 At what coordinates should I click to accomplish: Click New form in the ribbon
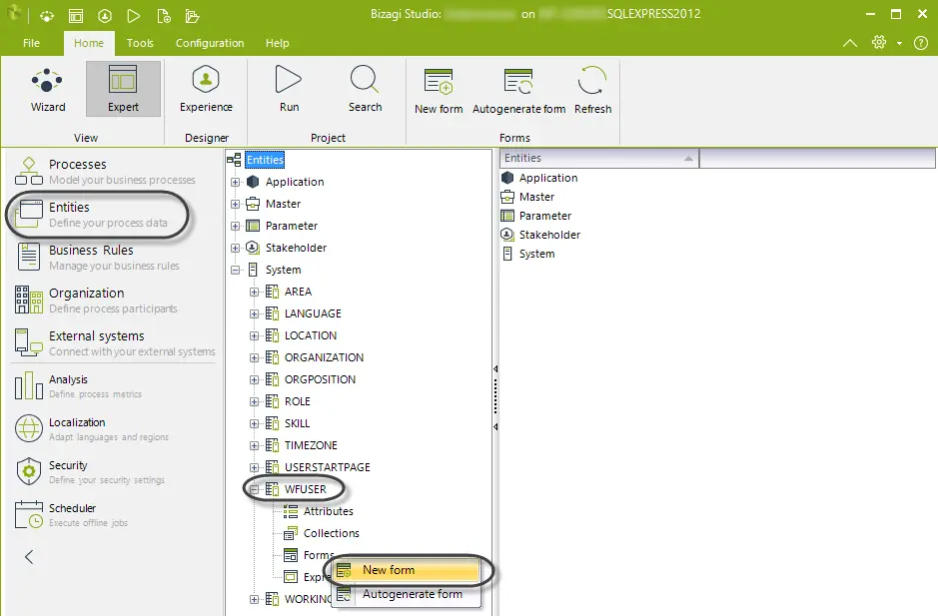click(439, 91)
